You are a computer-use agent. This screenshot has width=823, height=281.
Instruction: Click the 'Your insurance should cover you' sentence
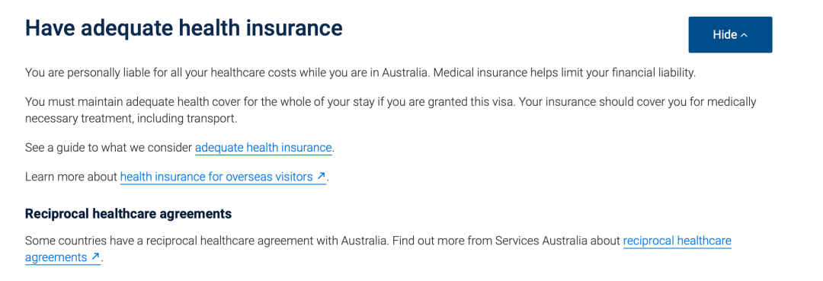tap(639, 101)
